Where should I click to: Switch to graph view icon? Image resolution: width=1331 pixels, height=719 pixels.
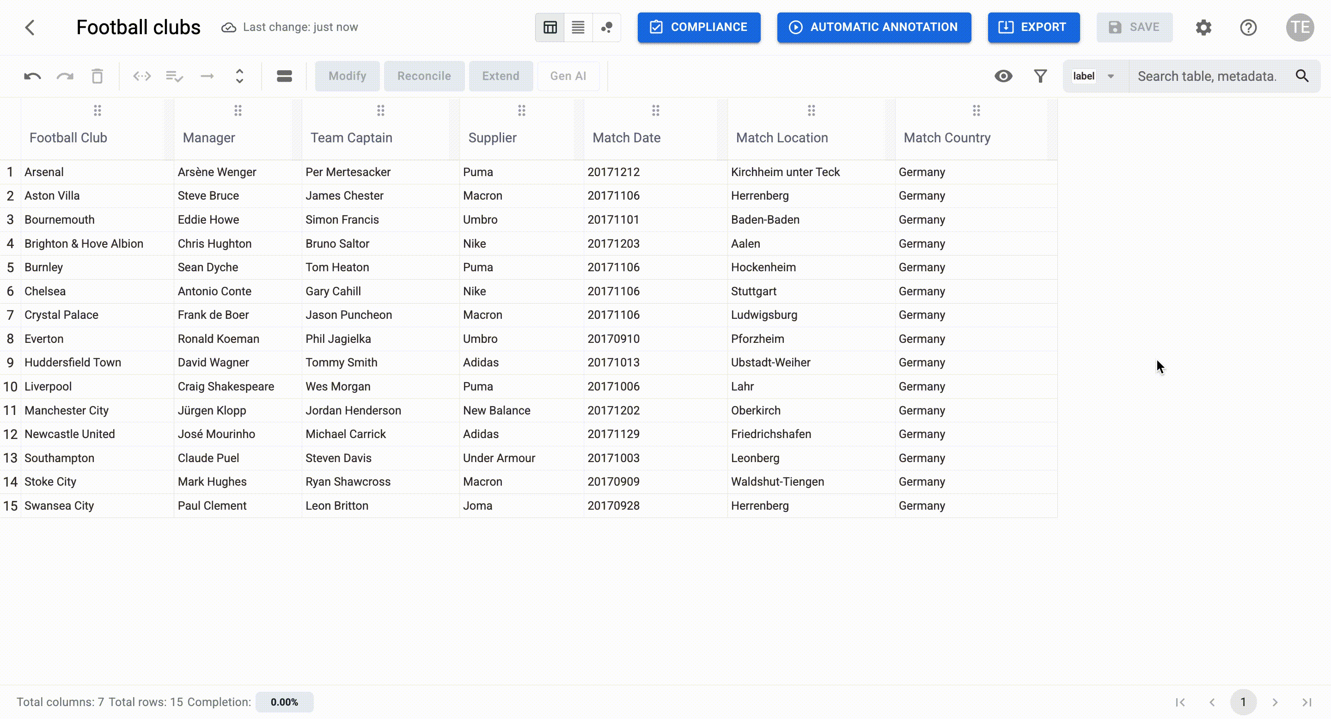[607, 27]
